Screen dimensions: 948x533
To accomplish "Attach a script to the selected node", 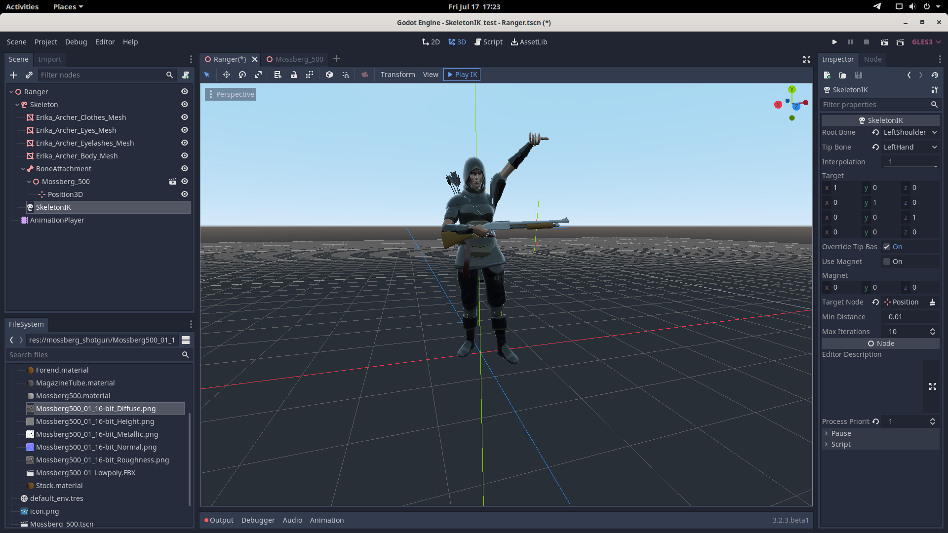I will point(186,75).
